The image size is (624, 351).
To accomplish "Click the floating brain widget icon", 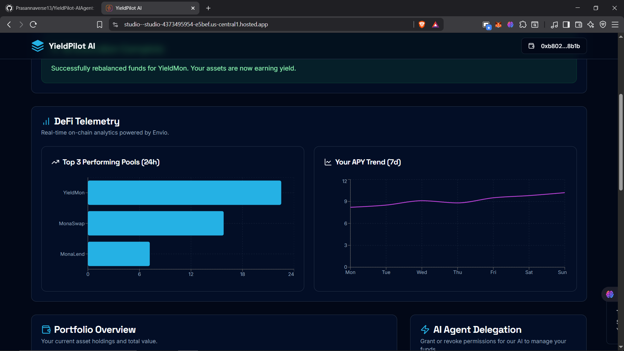I will pyautogui.click(x=610, y=294).
